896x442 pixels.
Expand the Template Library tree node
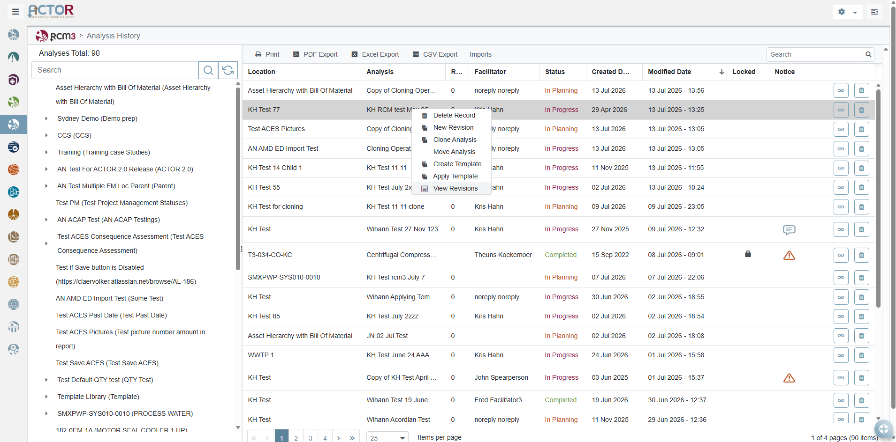tap(46, 397)
